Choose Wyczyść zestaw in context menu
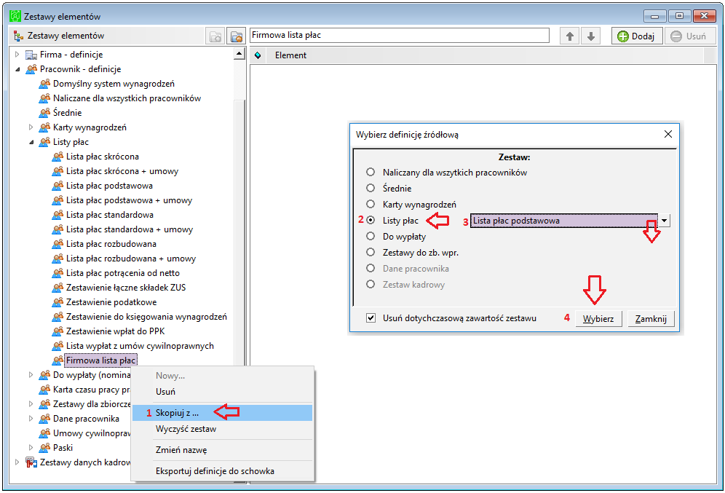This screenshot has width=725, height=493. coord(186,429)
